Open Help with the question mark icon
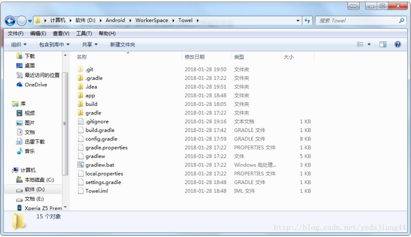Screen dimensions: 411x237 [x=398, y=44]
